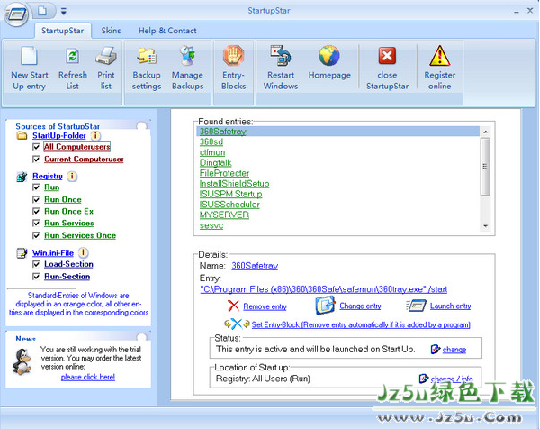Image resolution: width=540 pixels, height=429 pixels.
Task: Click the StartupStar round application button
Action: pos(16,14)
